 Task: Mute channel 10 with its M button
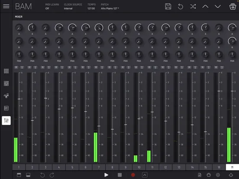pyautogui.click(x=136, y=67)
